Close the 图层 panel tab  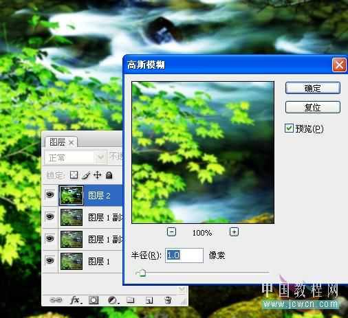pos(72,143)
